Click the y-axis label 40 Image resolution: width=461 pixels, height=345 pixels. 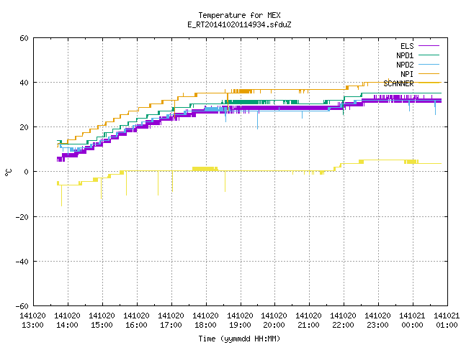24,83
